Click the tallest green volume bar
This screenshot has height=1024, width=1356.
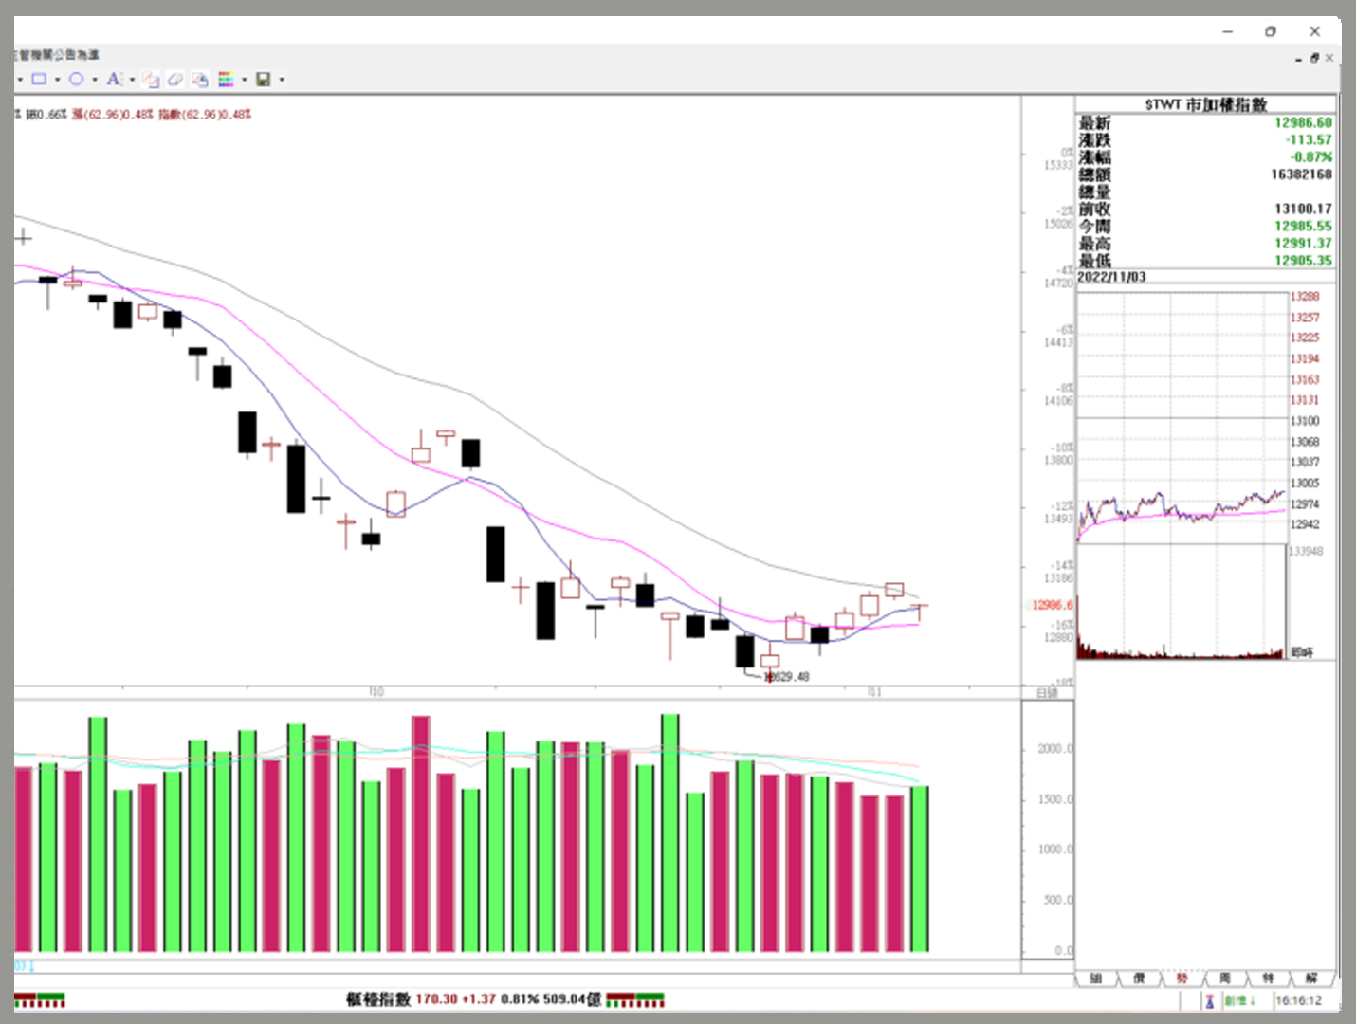(x=670, y=833)
